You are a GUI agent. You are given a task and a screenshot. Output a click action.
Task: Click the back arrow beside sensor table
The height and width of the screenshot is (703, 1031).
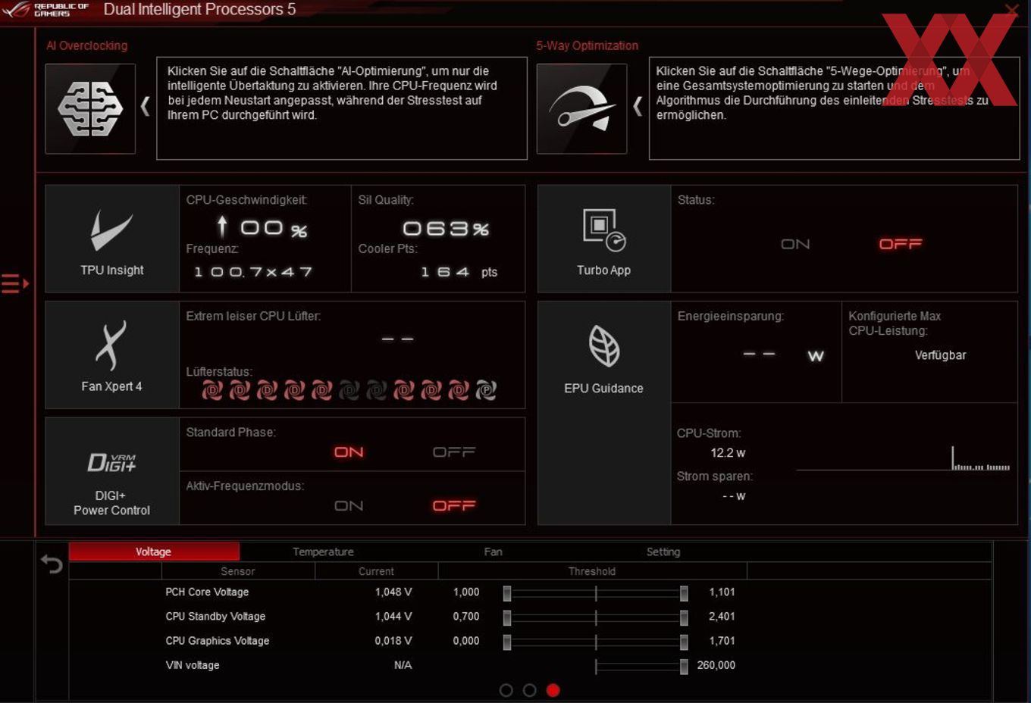point(52,564)
